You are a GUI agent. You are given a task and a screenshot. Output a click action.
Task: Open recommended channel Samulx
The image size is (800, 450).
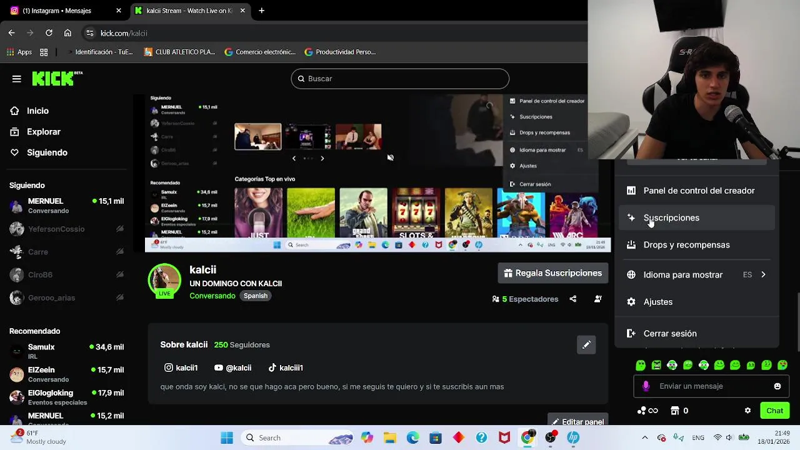pos(67,351)
